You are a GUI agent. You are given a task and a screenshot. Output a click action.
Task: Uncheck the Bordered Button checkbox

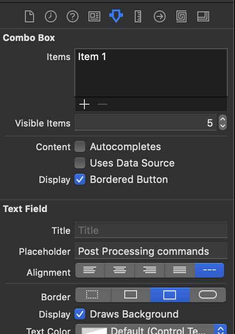tap(80, 179)
